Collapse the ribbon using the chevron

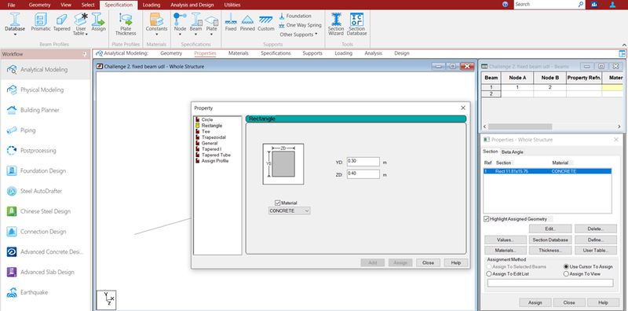pyautogui.click(x=624, y=45)
